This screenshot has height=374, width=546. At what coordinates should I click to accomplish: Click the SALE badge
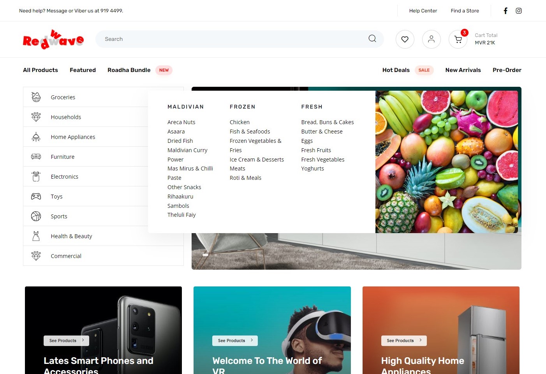pos(424,70)
